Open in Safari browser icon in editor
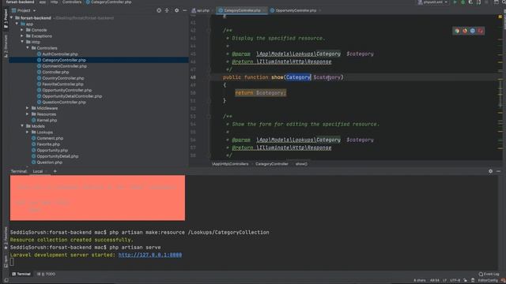The image size is (506, 284). 473,31
